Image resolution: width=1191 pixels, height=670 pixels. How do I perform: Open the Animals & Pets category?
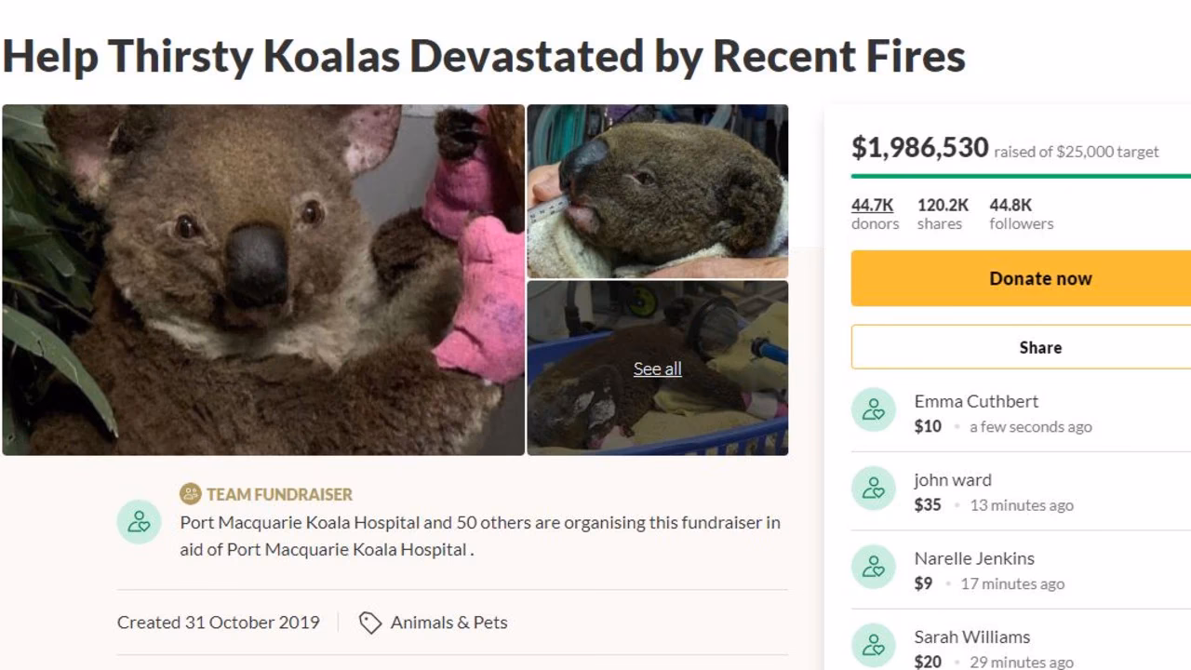448,623
